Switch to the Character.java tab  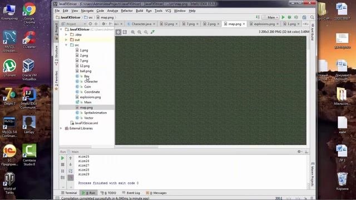(x=141, y=24)
